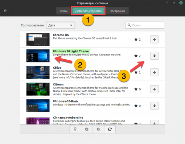Open CGreen theme thumbnail
185x144 pixels.
[x=38, y=89]
